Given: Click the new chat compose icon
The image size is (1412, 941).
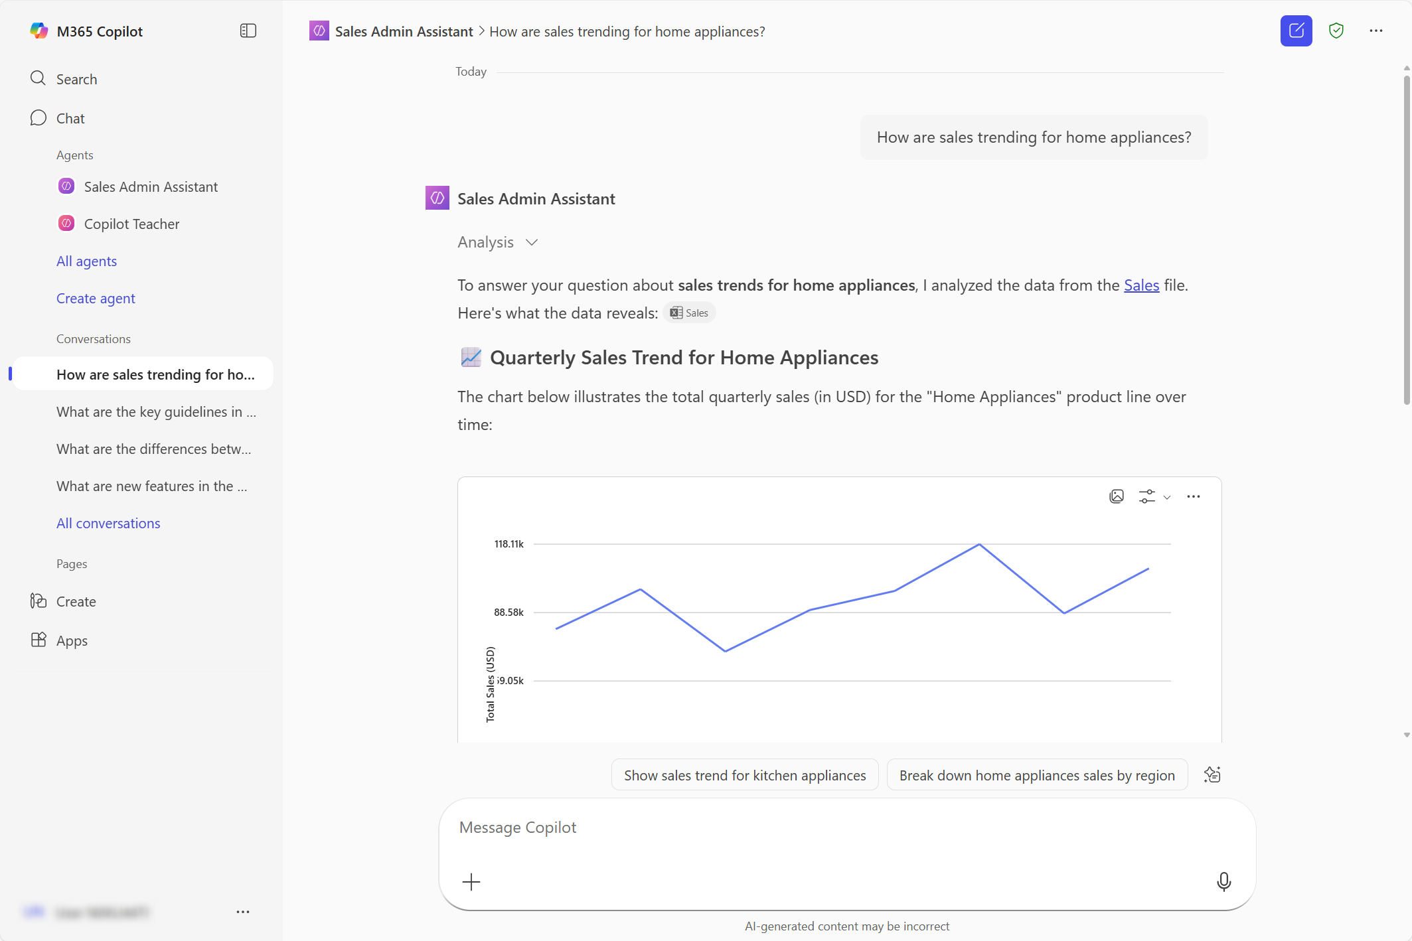Looking at the screenshot, I should tap(1296, 31).
